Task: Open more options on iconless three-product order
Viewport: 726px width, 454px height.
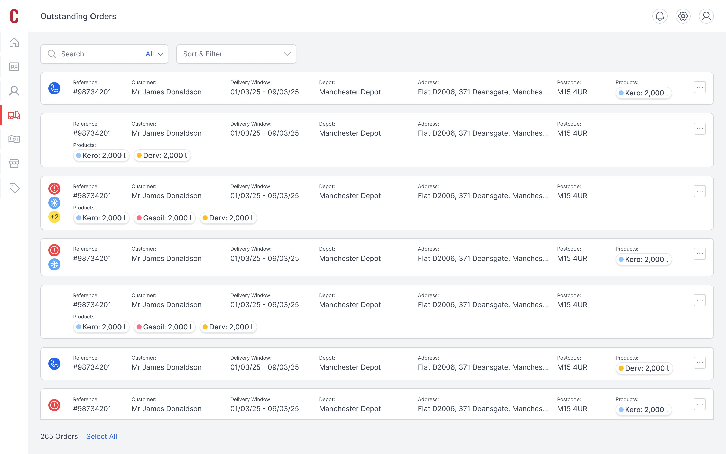Action: pos(700,300)
